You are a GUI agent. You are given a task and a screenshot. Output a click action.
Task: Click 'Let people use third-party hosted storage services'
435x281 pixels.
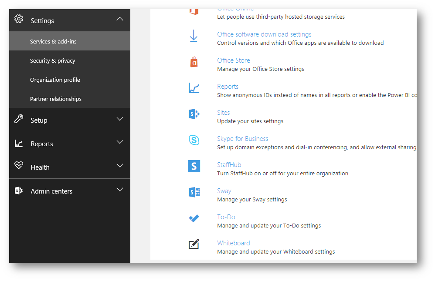tap(281, 17)
